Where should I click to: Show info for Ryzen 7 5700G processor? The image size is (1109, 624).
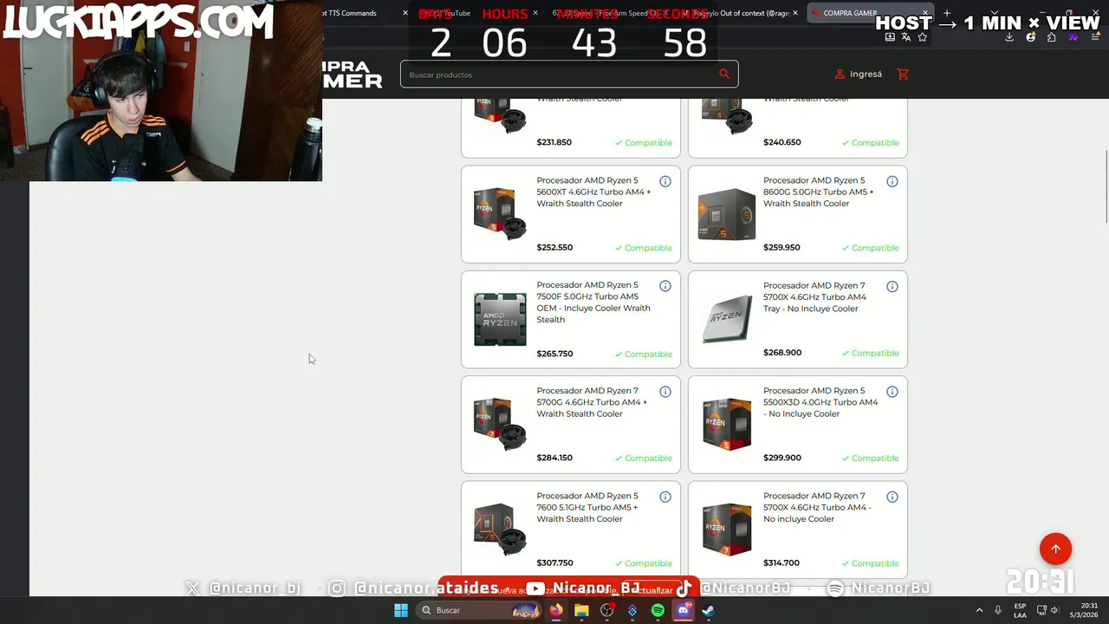(x=665, y=392)
